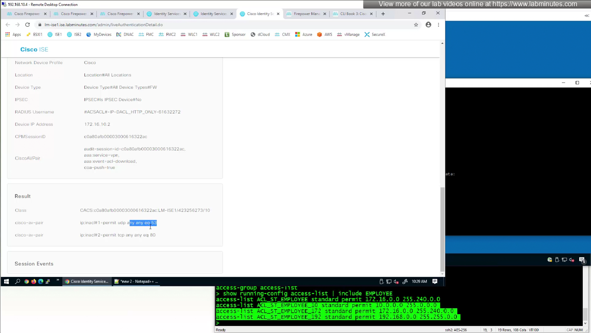
Task: Click the Windows Start button
Action: point(6,281)
